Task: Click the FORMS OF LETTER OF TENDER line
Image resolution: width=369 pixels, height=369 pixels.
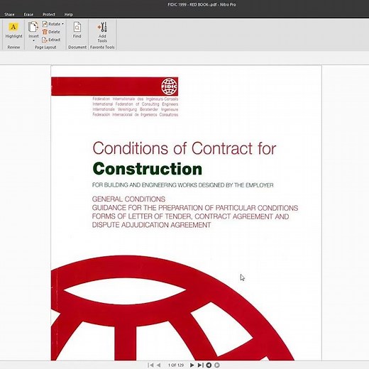Action: pyautogui.click(x=190, y=216)
